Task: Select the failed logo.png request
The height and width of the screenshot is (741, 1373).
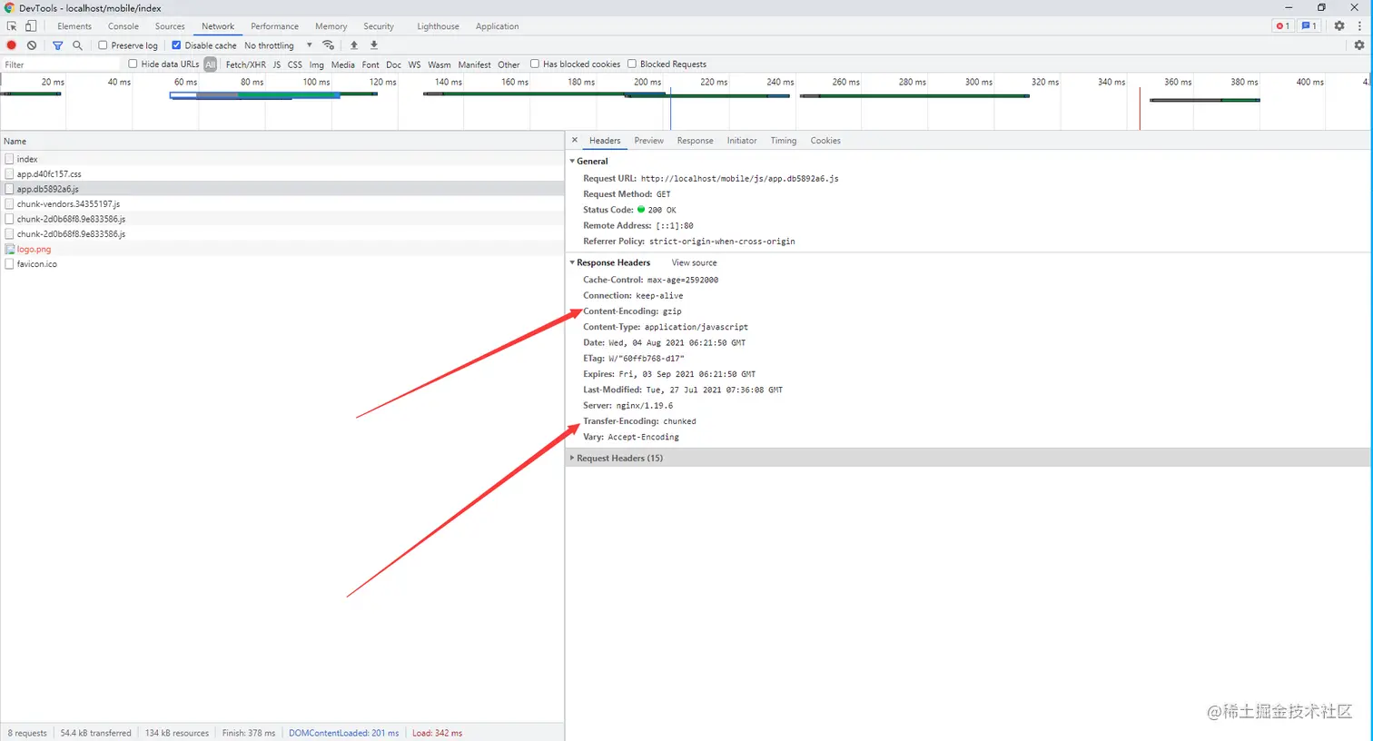Action: [282, 249]
